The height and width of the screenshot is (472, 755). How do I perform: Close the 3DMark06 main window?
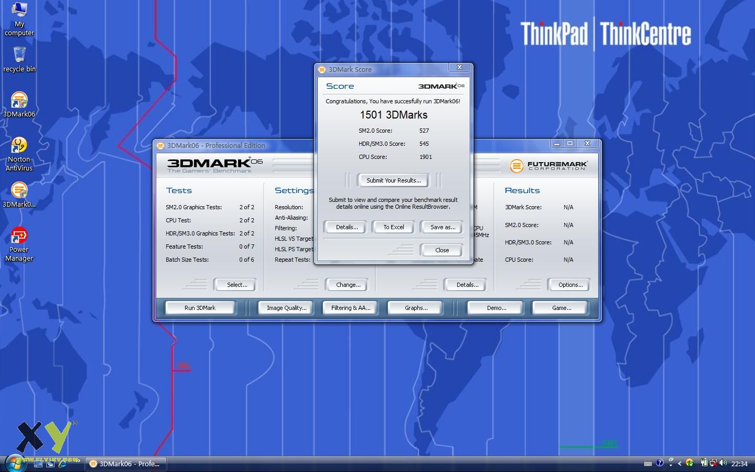(x=587, y=144)
